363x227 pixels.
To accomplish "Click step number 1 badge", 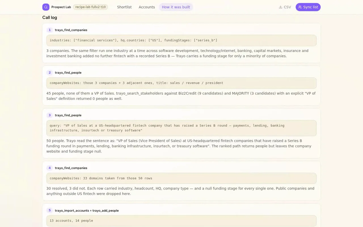I will (50, 30).
